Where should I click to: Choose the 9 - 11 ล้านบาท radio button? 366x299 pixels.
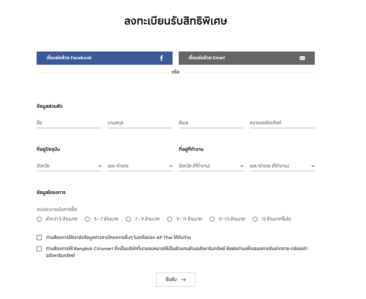170,219
